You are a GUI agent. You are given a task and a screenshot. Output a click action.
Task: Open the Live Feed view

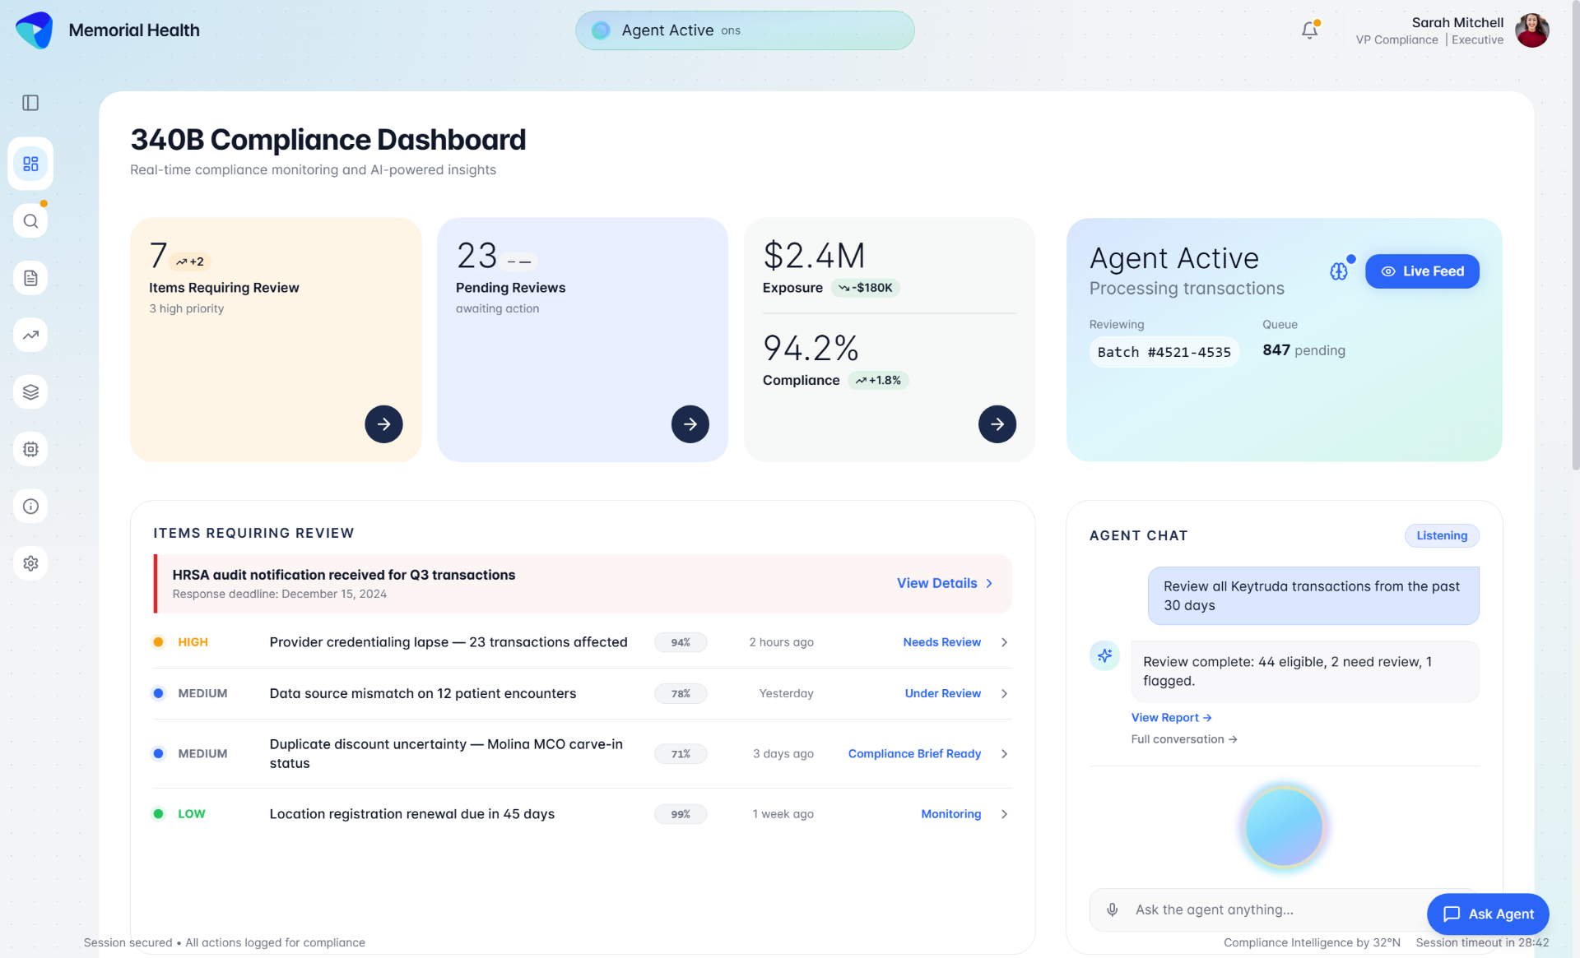[x=1422, y=271]
